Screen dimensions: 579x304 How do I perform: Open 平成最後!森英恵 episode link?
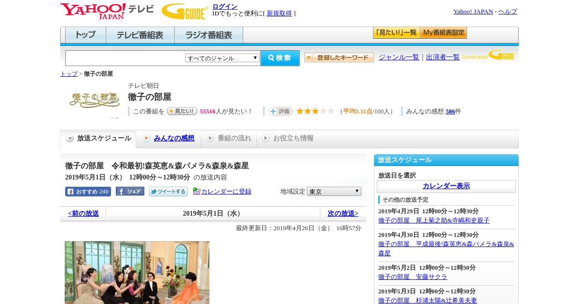coord(446,249)
